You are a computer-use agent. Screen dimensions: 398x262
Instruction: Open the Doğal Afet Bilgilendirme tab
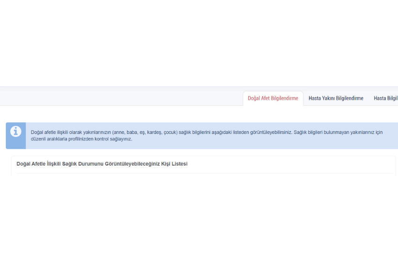point(273,98)
